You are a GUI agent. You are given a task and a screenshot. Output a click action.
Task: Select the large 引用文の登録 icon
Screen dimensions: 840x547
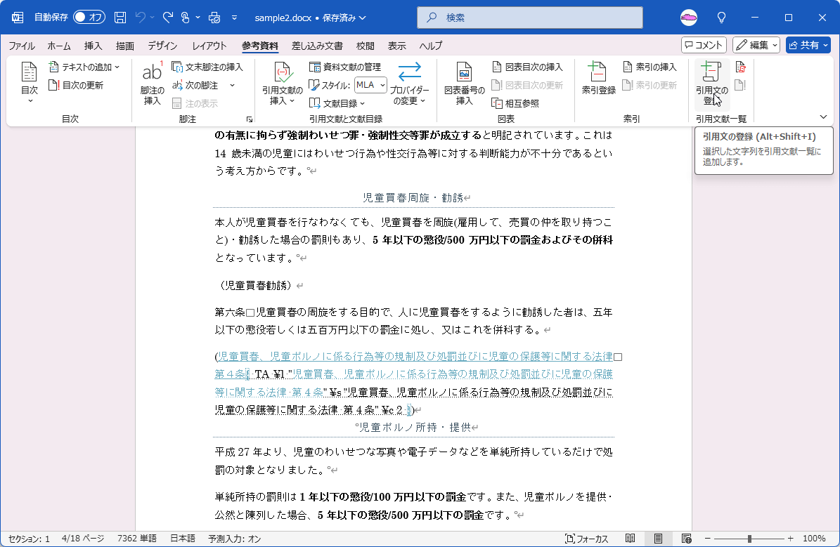[711, 79]
